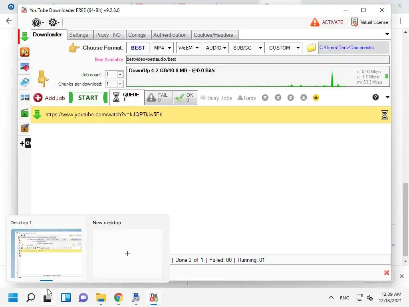This screenshot has width=409, height=307.
Task: Expand the queue bar dropdown arrow
Action: coord(387,98)
